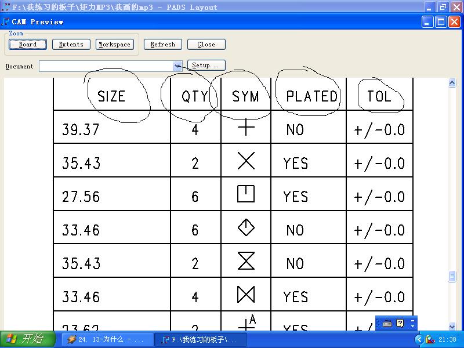Click the QTY column header
The width and height of the screenshot is (464, 348).
point(195,96)
